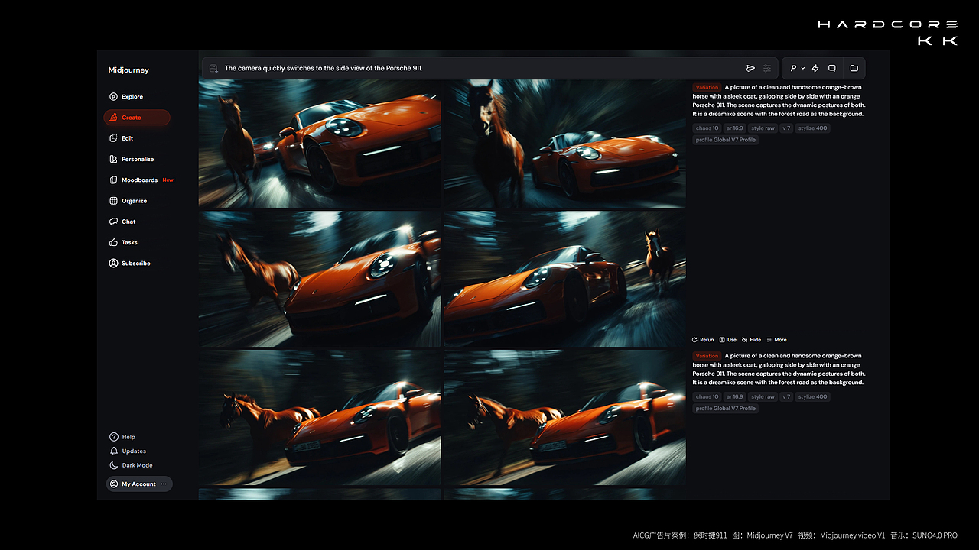
Task: Open the Organize page
Action: pos(128,201)
